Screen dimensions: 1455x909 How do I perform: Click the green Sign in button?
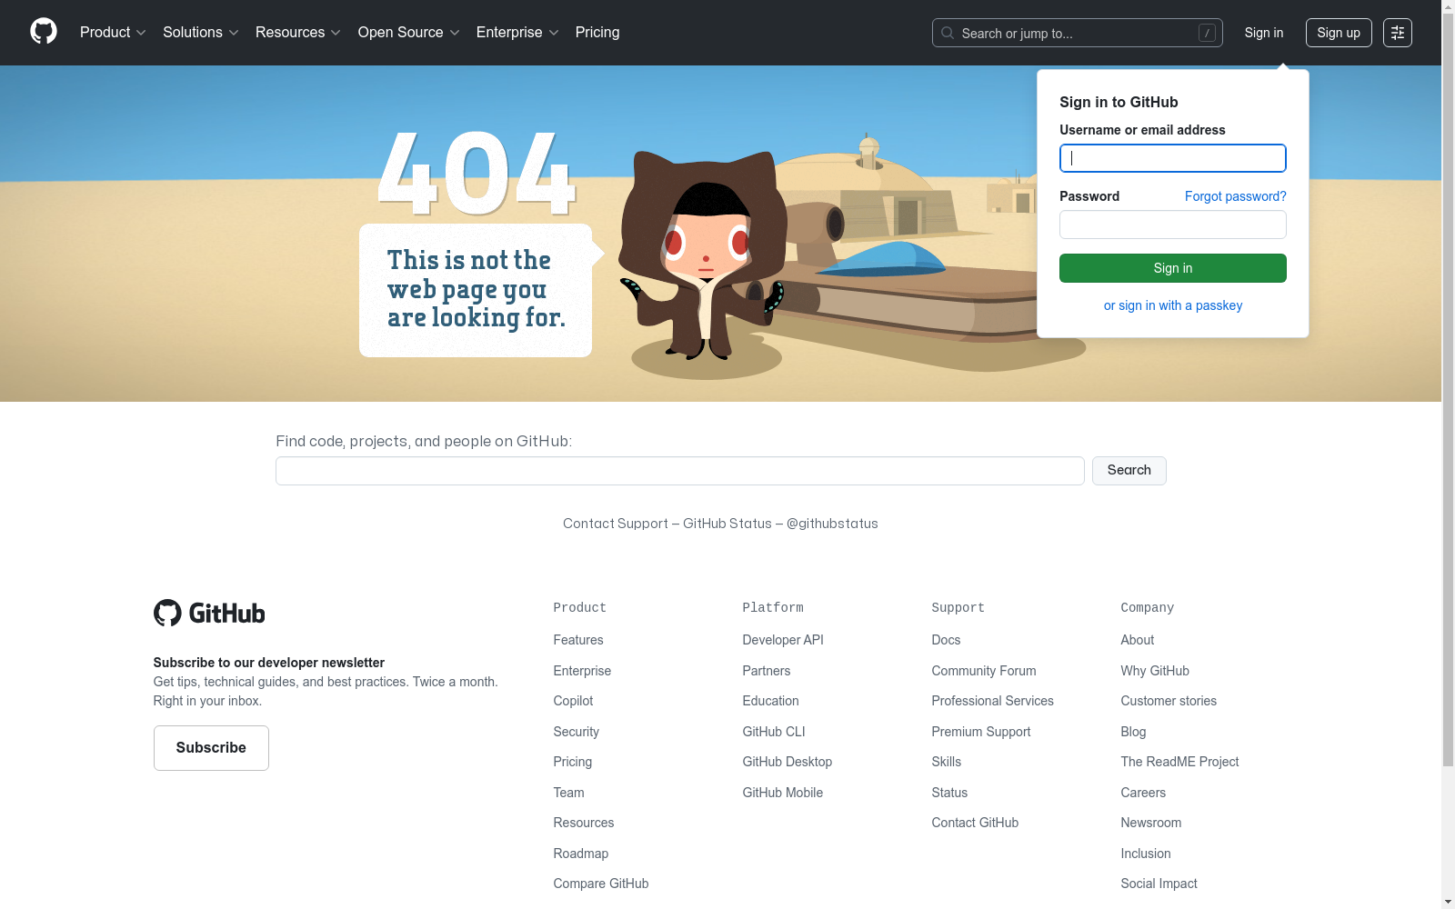[x=1173, y=268]
